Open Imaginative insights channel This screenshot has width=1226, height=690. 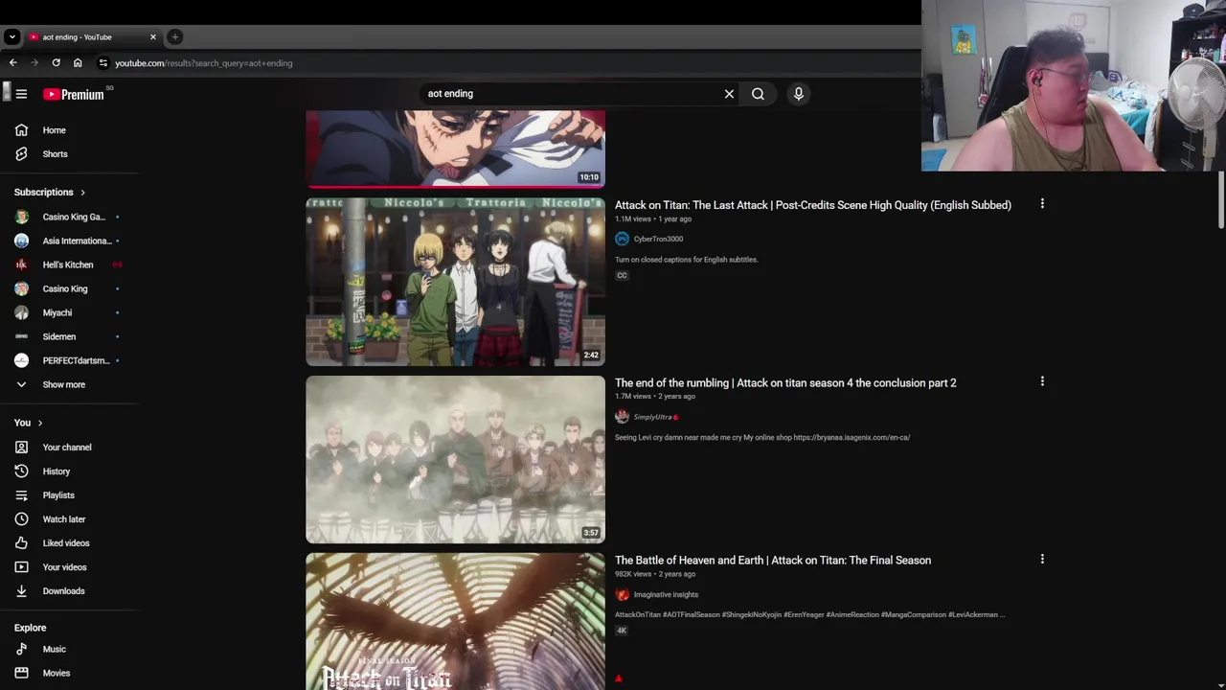click(x=666, y=594)
